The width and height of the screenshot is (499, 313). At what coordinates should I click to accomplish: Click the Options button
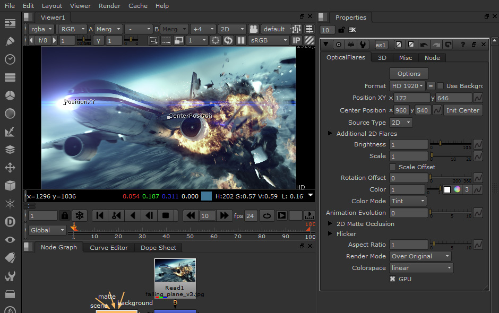click(x=409, y=74)
